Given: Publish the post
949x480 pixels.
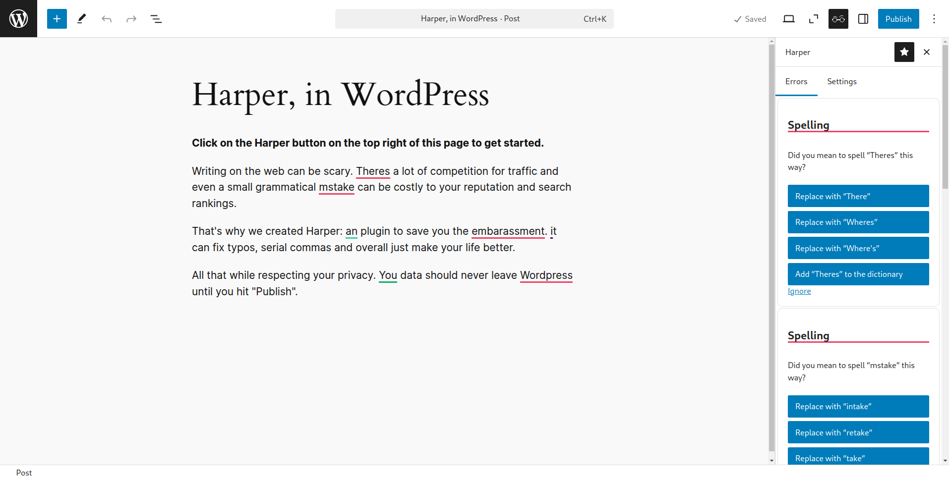Looking at the screenshot, I should [898, 19].
